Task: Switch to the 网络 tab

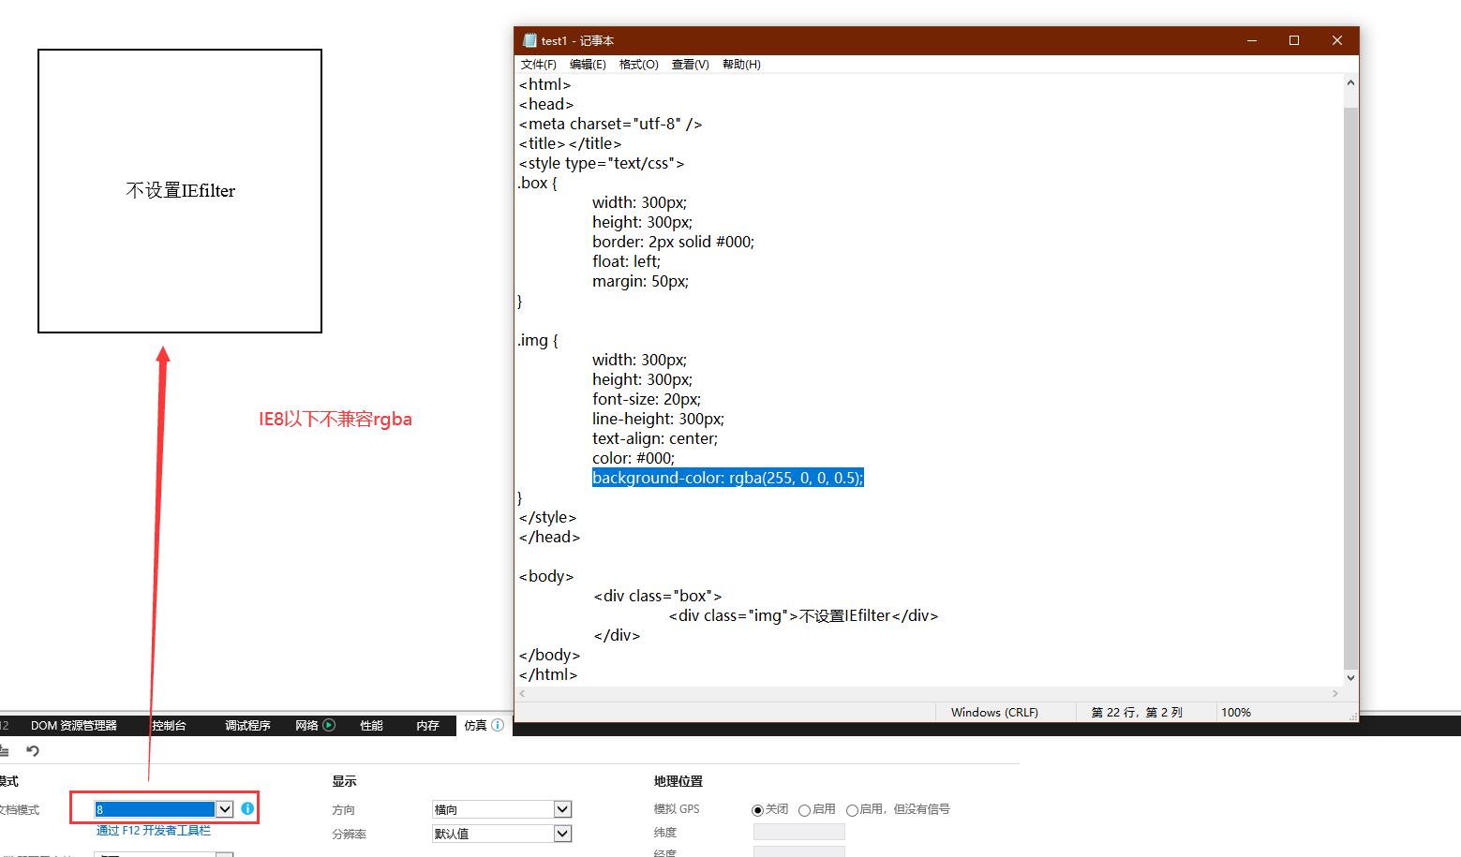Action: (x=306, y=726)
